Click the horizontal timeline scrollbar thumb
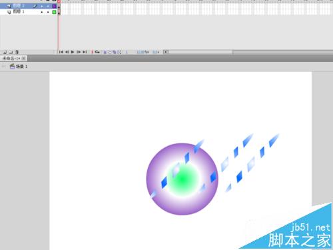The image size is (333, 250). coord(200,52)
